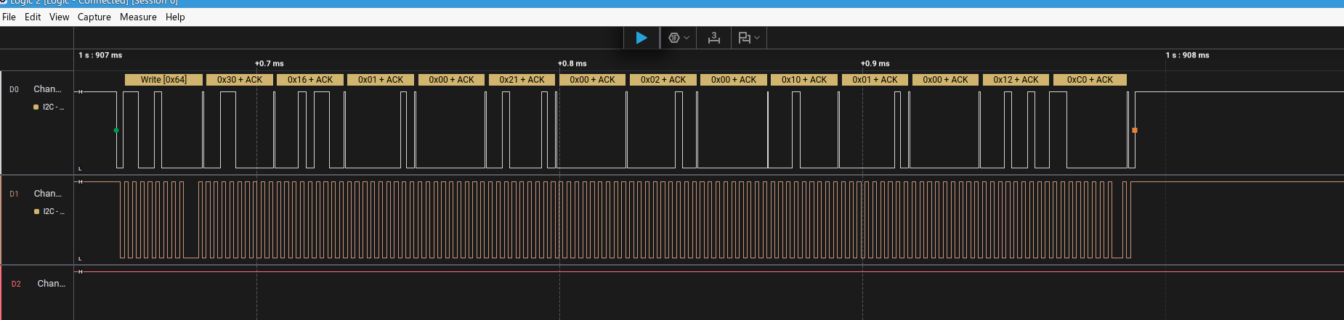Expand the markers flag dropdown arrow
The height and width of the screenshot is (320, 1344).
(757, 38)
